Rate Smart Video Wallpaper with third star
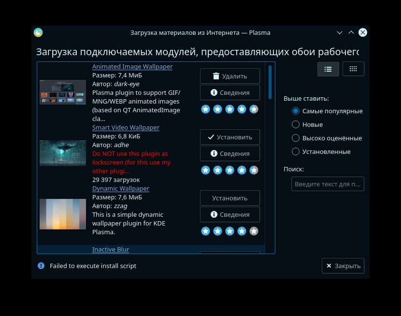Screen dimensions: 401x316 tap(229, 170)
